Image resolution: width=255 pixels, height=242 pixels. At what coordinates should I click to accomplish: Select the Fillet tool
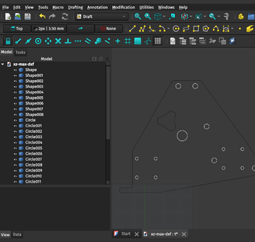(152, 28)
